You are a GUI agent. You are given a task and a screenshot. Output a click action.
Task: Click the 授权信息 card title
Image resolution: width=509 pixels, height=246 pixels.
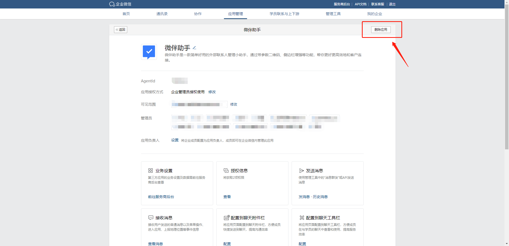click(239, 171)
